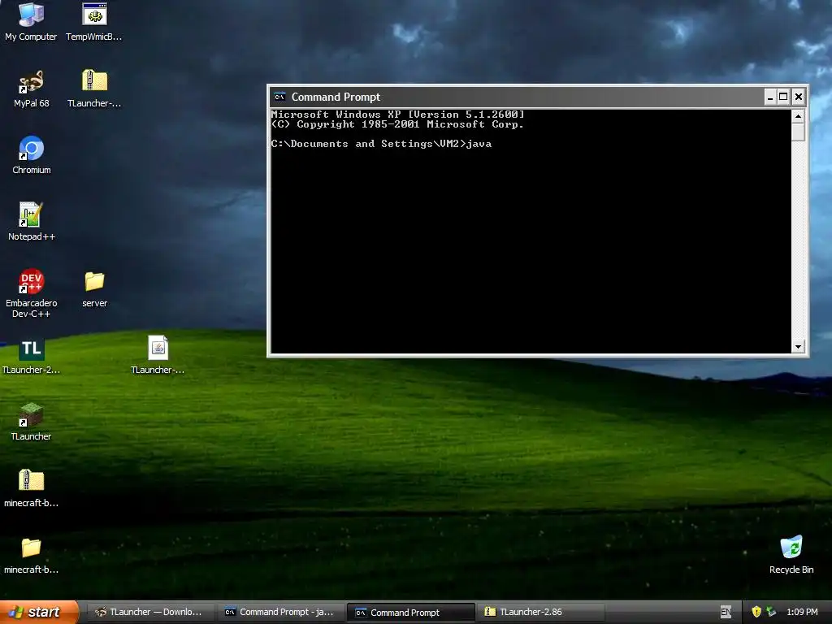The height and width of the screenshot is (624, 832).
Task: Select the TempWmicB... batch file icon
Action: tap(94, 22)
